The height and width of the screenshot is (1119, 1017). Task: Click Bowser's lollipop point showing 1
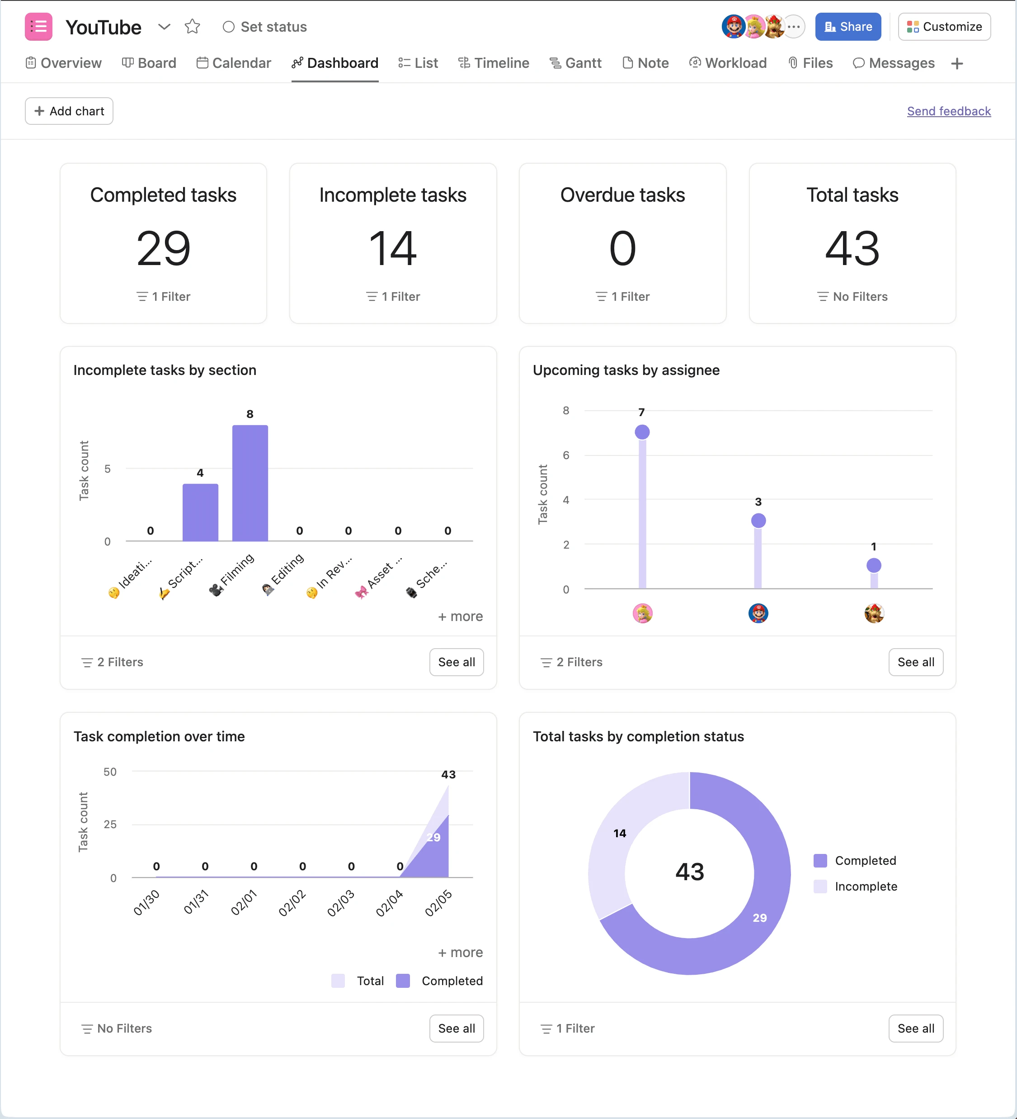pos(874,565)
